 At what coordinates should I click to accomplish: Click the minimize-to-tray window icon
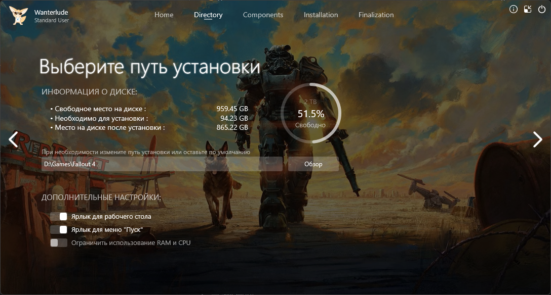tap(528, 10)
